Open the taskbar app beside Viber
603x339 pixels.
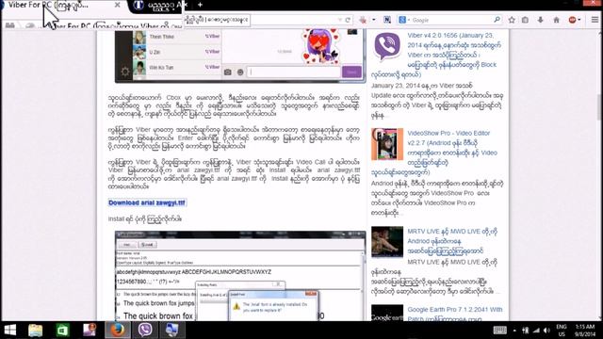click(171, 331)
